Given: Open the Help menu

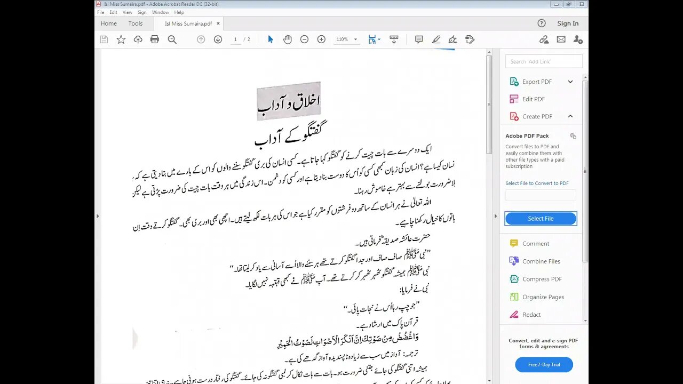Looking at the screenshot, I should [x=179, y=12].
